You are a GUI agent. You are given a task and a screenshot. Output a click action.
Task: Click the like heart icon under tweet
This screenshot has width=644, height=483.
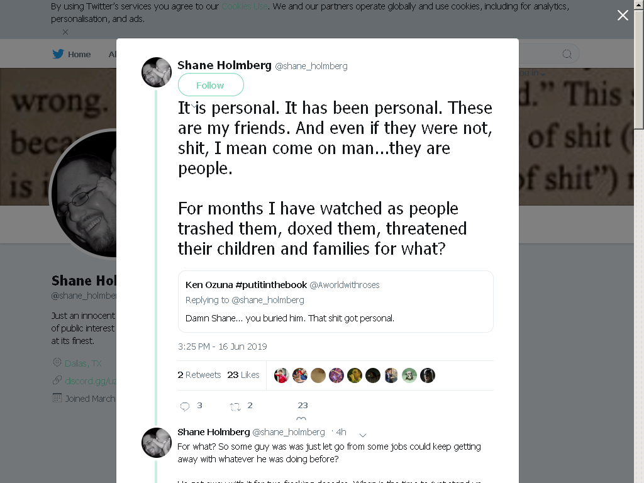point(301,418)
